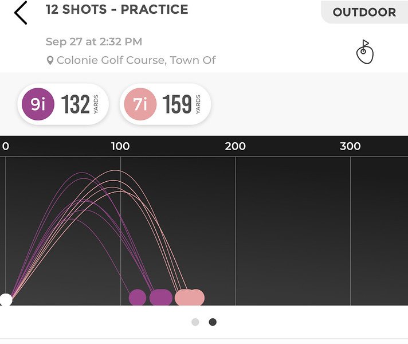Toggle the OUTDOOR mode badge

click(364, 12)
